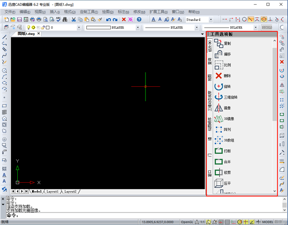Expand the Standard text style dropdown
The height and width of the screenshot is (225, 288).
(x=211, y=20)
